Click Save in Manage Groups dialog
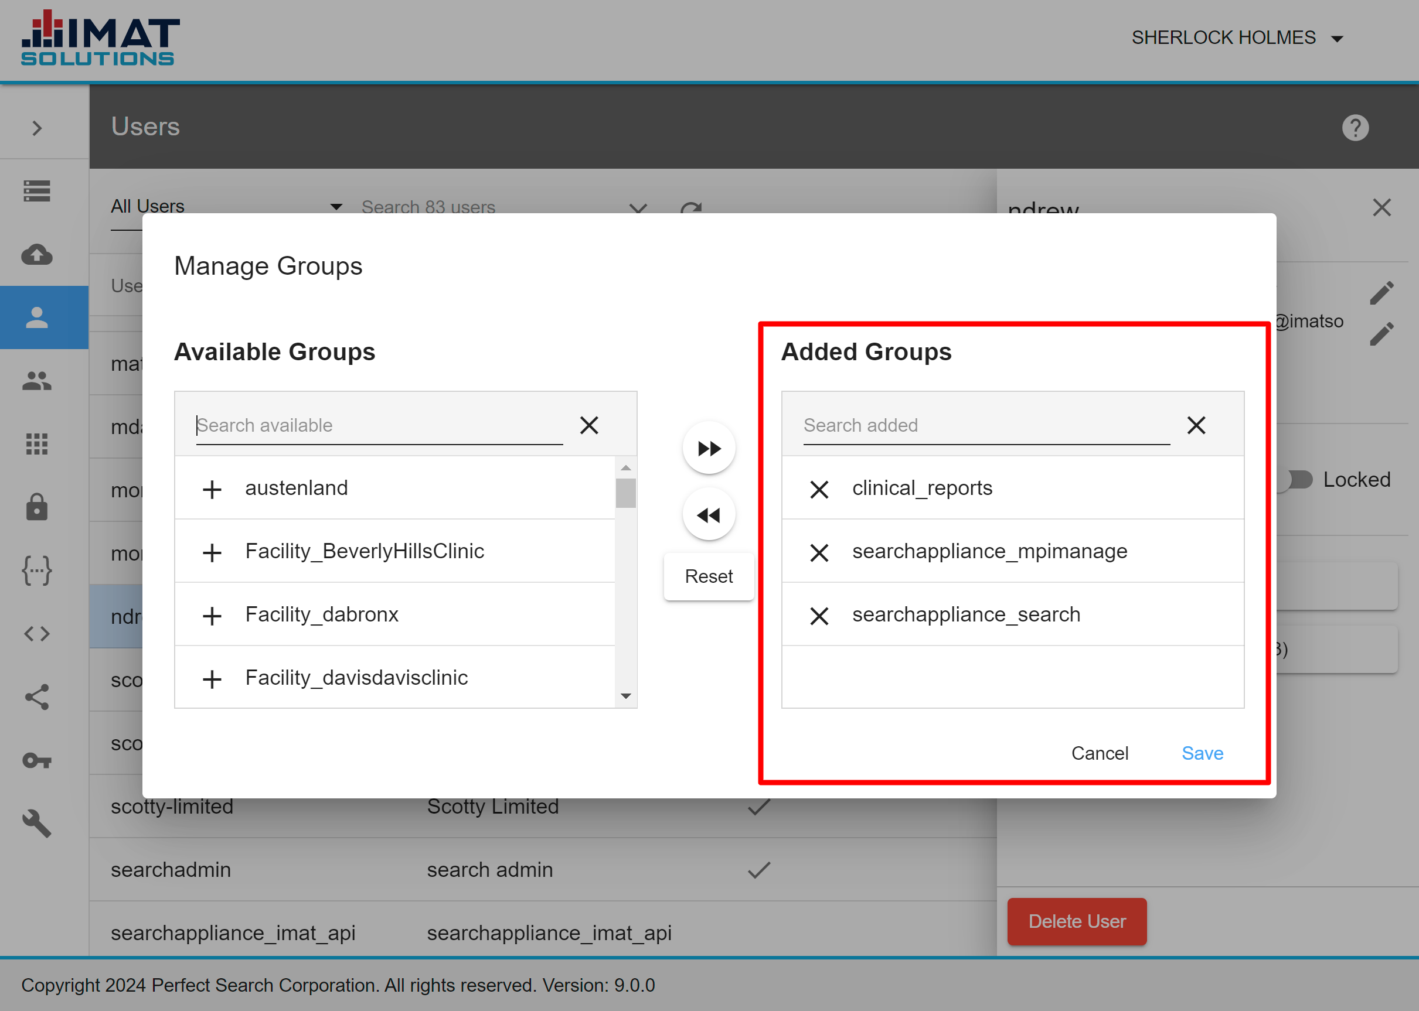Screen dimensions: 1419x1011 pos(1202,753)
